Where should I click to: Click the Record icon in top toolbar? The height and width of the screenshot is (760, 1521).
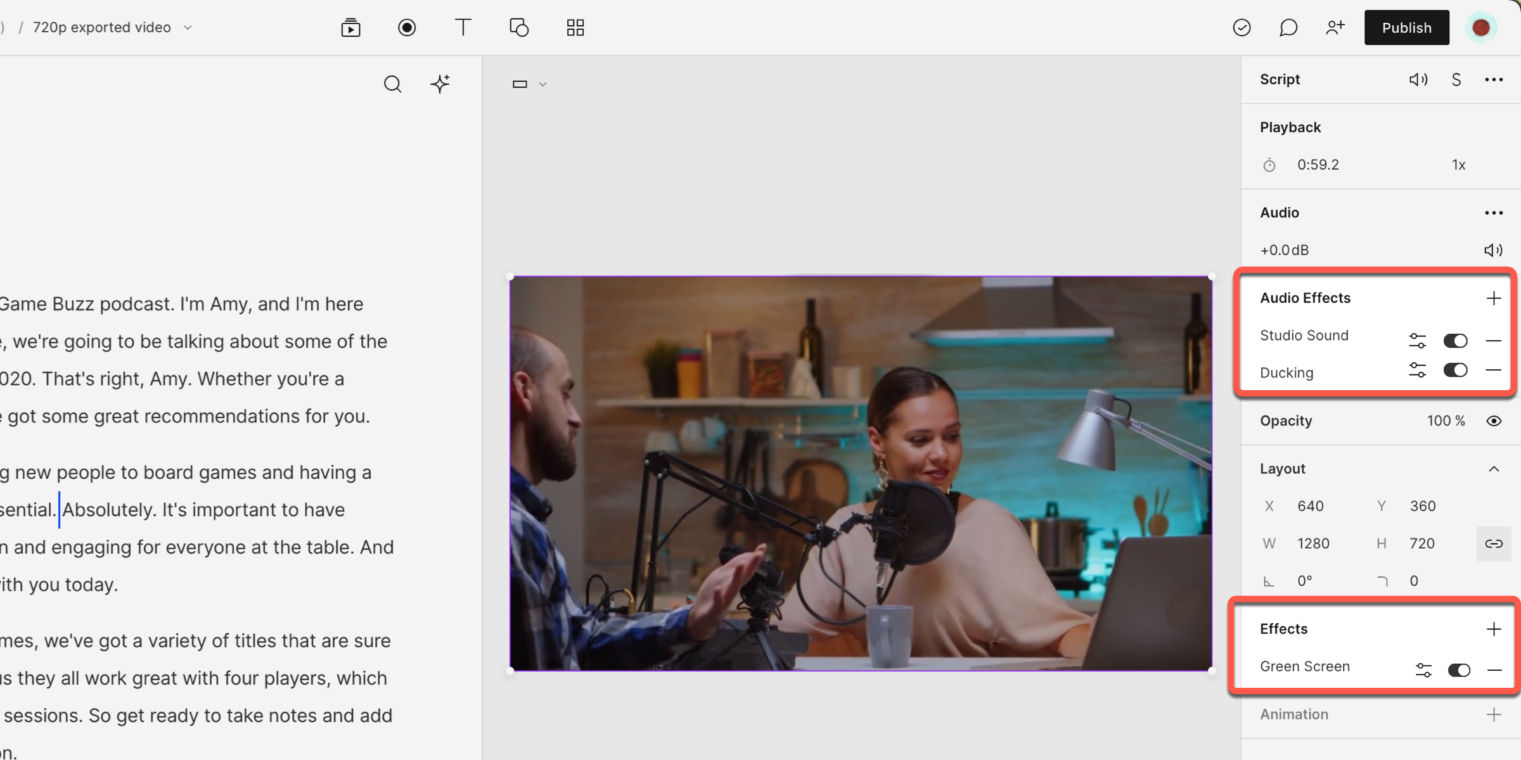407,28
